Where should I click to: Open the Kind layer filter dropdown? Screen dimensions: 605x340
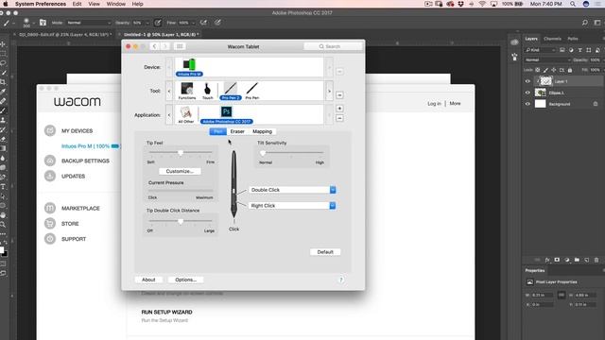pos(540,50)
